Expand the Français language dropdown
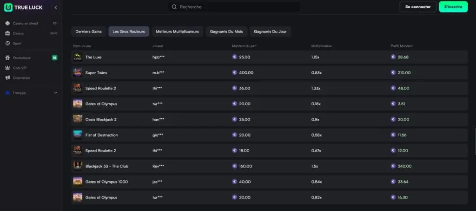 (x=31, y=93)
